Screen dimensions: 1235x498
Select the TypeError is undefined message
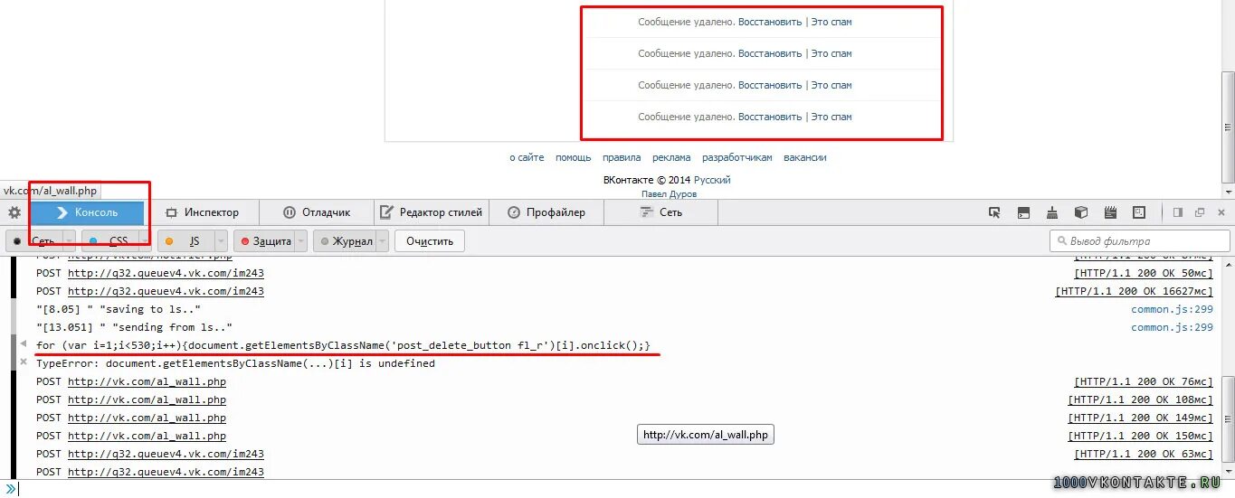tap(235, 363)
